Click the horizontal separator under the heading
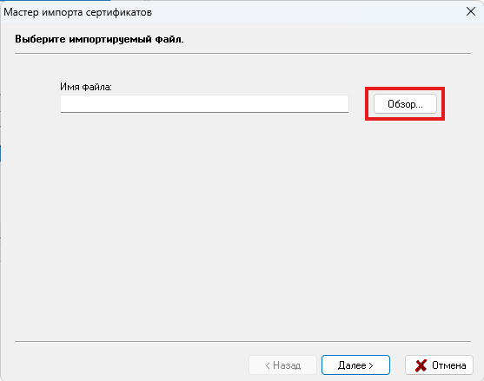Image resolution: width=484 pixels, height=381 pixels. (242, 53)
